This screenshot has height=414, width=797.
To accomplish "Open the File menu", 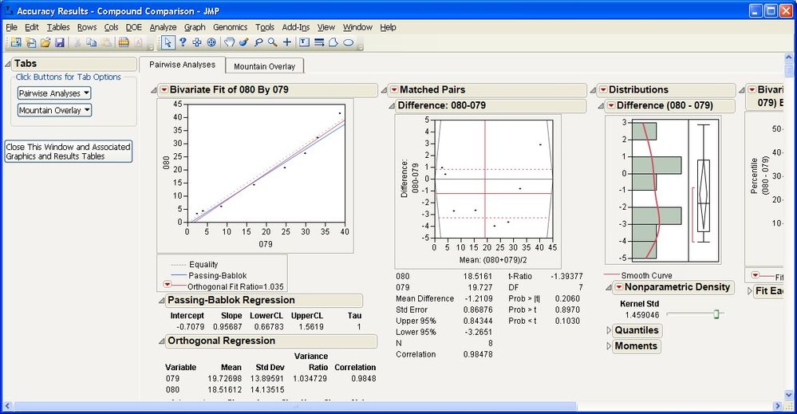I will [11, 27].
